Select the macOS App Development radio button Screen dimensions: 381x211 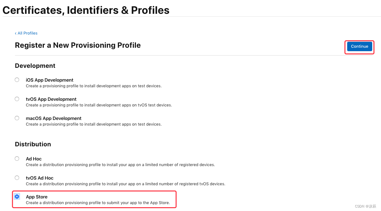17,118
